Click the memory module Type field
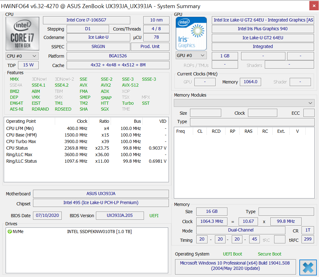The width and height of the screenshot is (319, 277). [x=252, y=122]
